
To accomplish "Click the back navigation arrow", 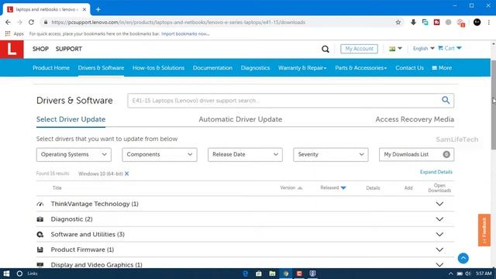I will pyautogui.click(x=8, y=22).
